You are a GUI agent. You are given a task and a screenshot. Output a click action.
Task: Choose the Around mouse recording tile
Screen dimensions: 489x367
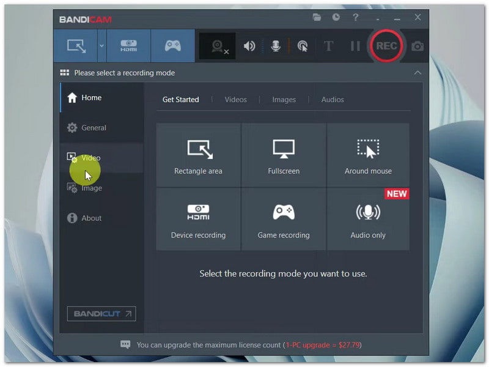click(x=368, y=155)
